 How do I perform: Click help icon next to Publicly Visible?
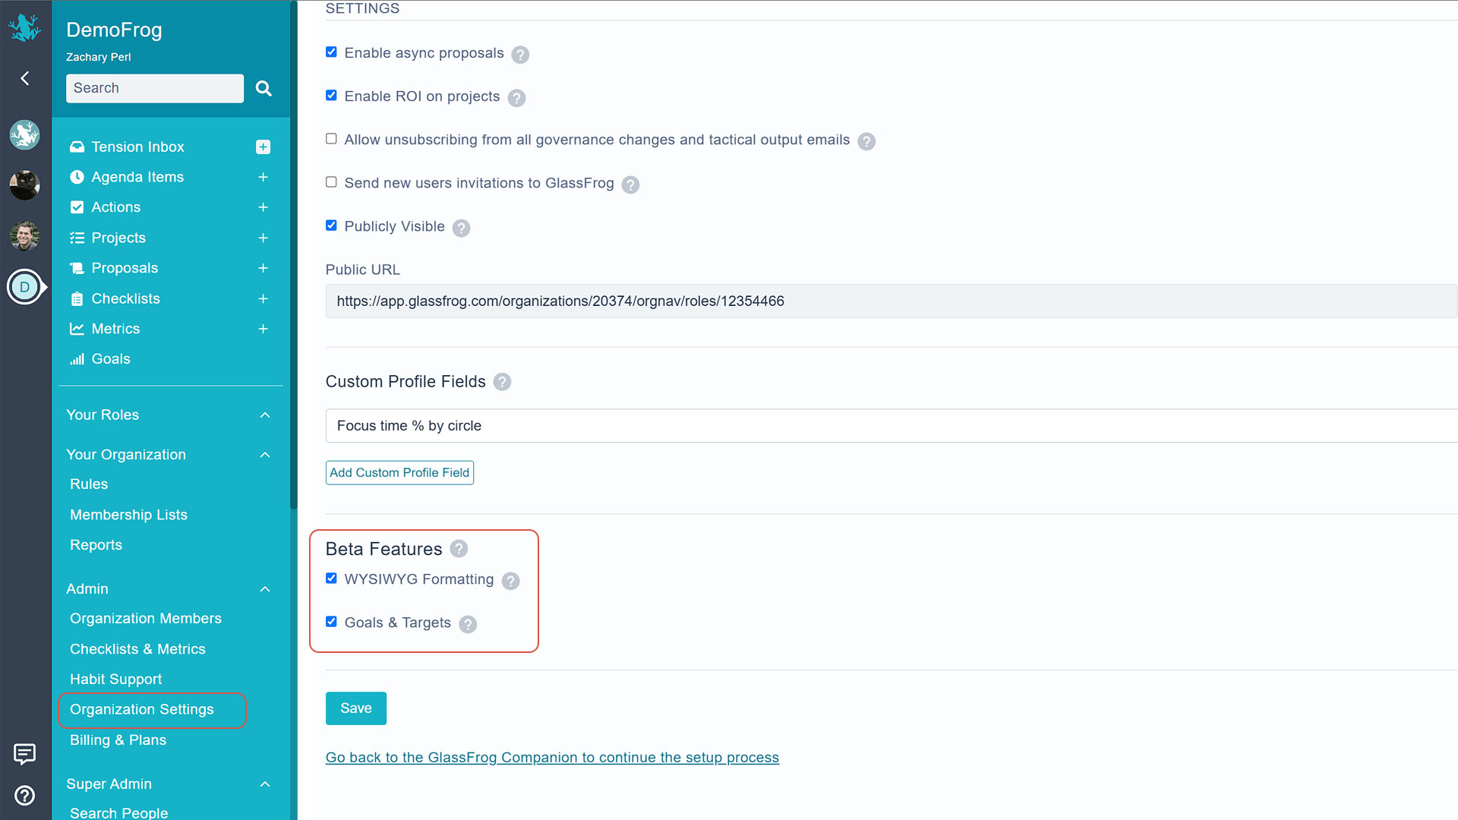(x=461, y=228)
